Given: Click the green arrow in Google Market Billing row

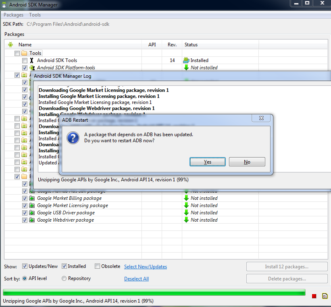Looking at the screenshot, I should coord(186,198).
